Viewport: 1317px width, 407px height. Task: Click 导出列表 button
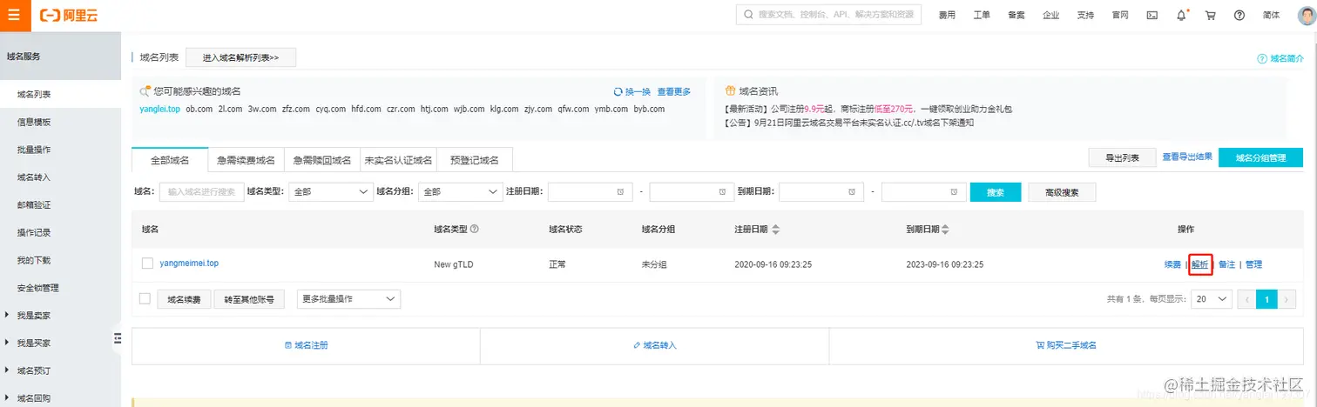pos(1122,157)
